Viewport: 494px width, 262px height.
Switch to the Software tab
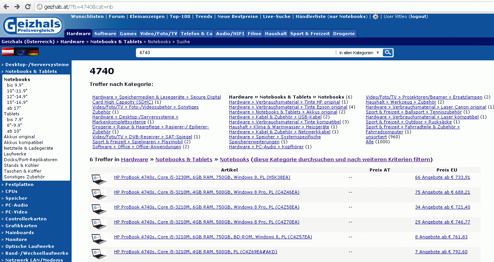pyautogui.click(x=105, y=34)
